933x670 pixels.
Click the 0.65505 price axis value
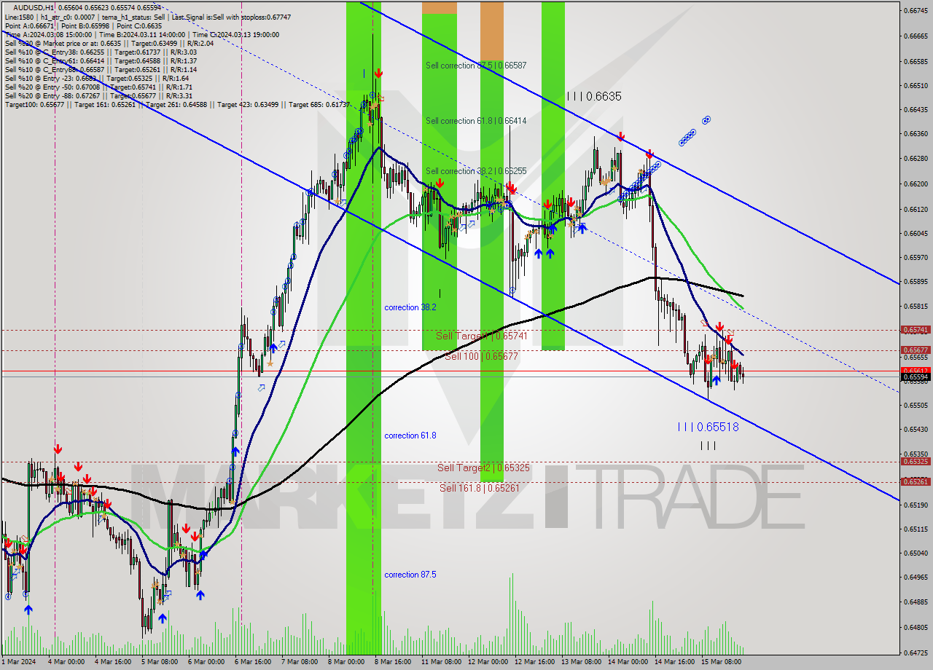tap(916, 405)
